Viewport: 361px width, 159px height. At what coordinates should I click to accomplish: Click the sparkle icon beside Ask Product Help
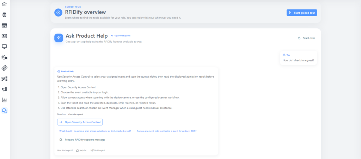click(x=59, y=38)
